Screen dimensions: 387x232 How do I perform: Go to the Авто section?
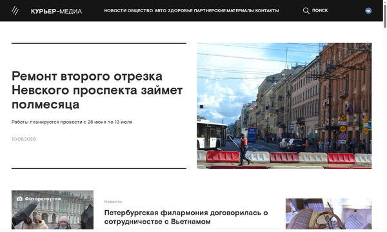[161, 10]
